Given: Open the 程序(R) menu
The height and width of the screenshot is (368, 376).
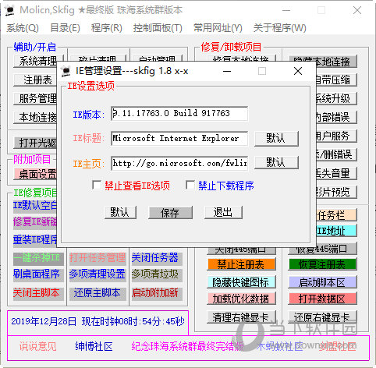Looking at the screenshot, I should tap(107, 28).
